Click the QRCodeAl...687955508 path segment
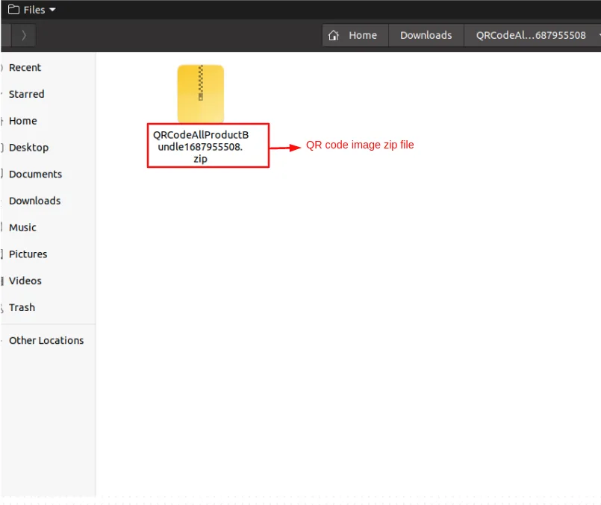This screenshot has width=601, height=505. tap(531, 35)
